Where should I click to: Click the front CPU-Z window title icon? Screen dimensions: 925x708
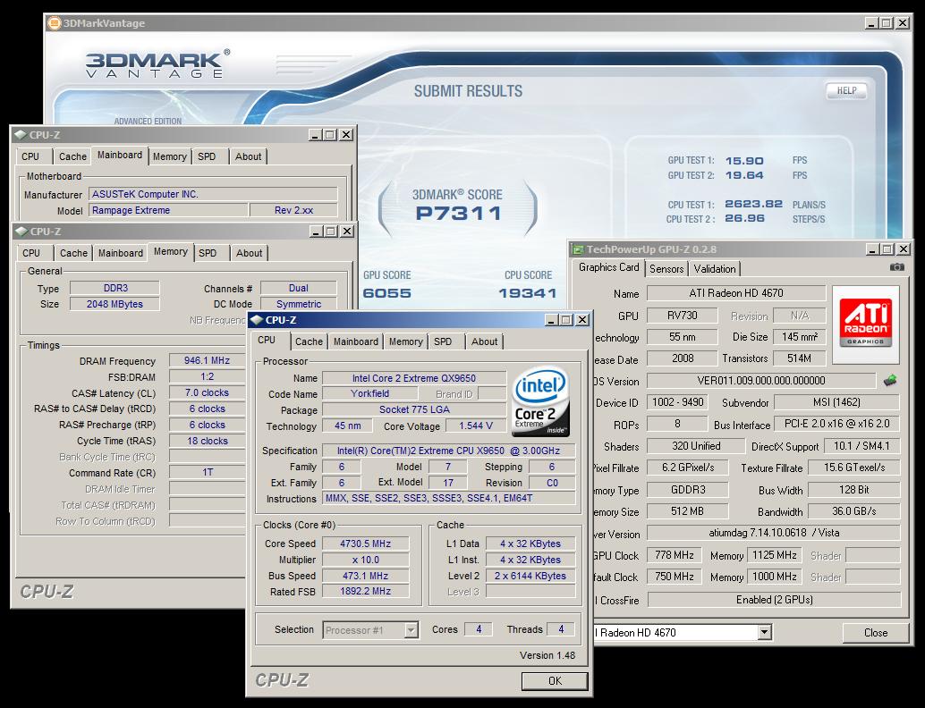coord(256,320)
